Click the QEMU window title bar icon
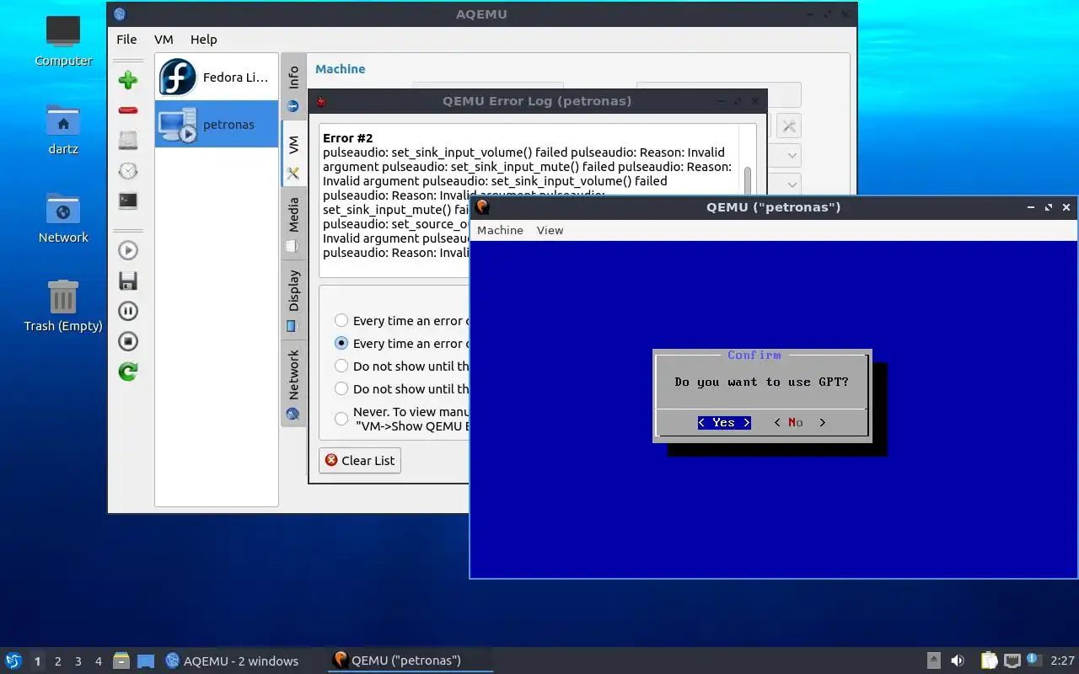The width and height of the screenshot is (1079, 674). (482, 206)
